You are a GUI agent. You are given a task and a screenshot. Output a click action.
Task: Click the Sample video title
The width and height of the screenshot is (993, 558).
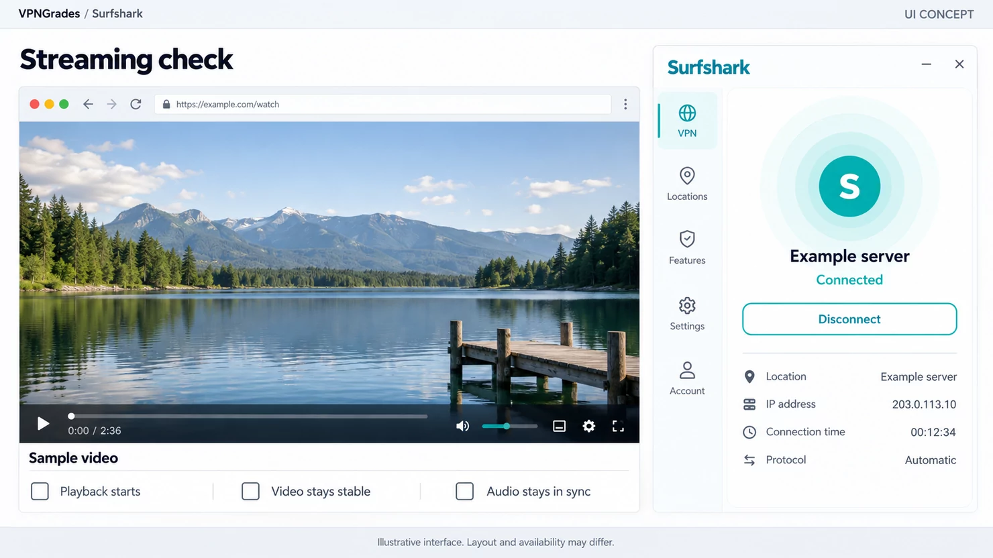click(73, 458)
